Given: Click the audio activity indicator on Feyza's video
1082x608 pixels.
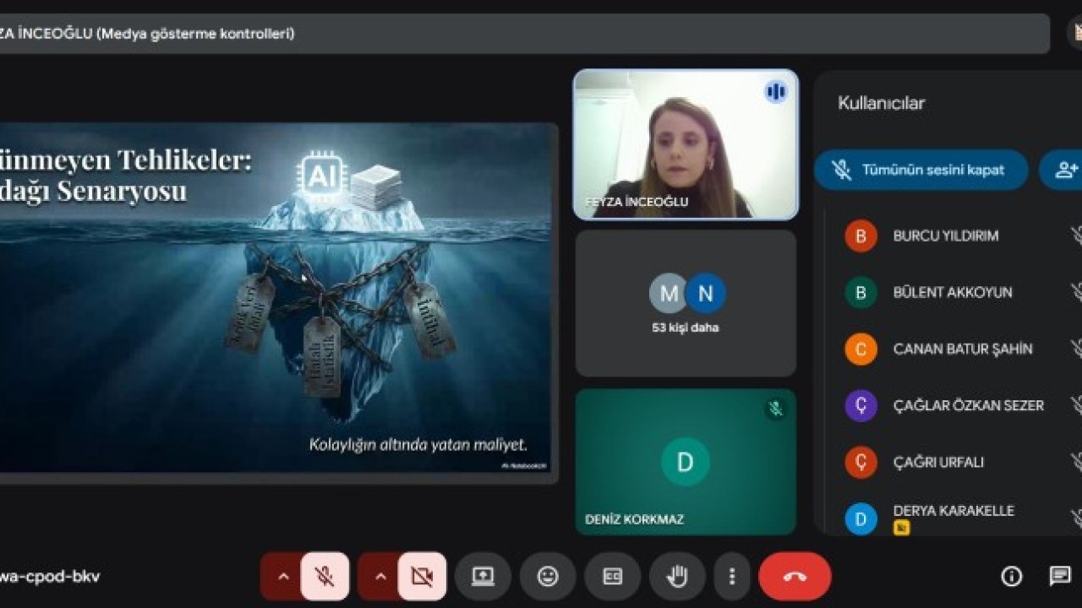Looking at the screenshot, I should point(775,93).
